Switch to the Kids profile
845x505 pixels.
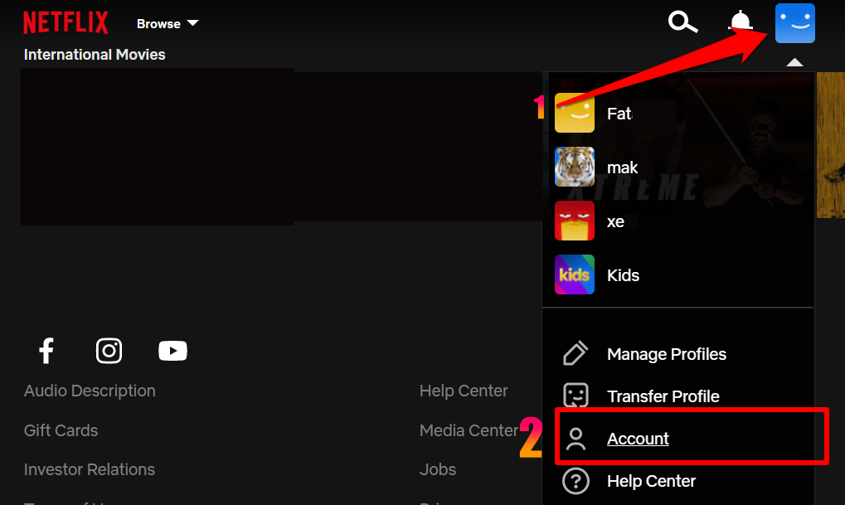[575, 275]
